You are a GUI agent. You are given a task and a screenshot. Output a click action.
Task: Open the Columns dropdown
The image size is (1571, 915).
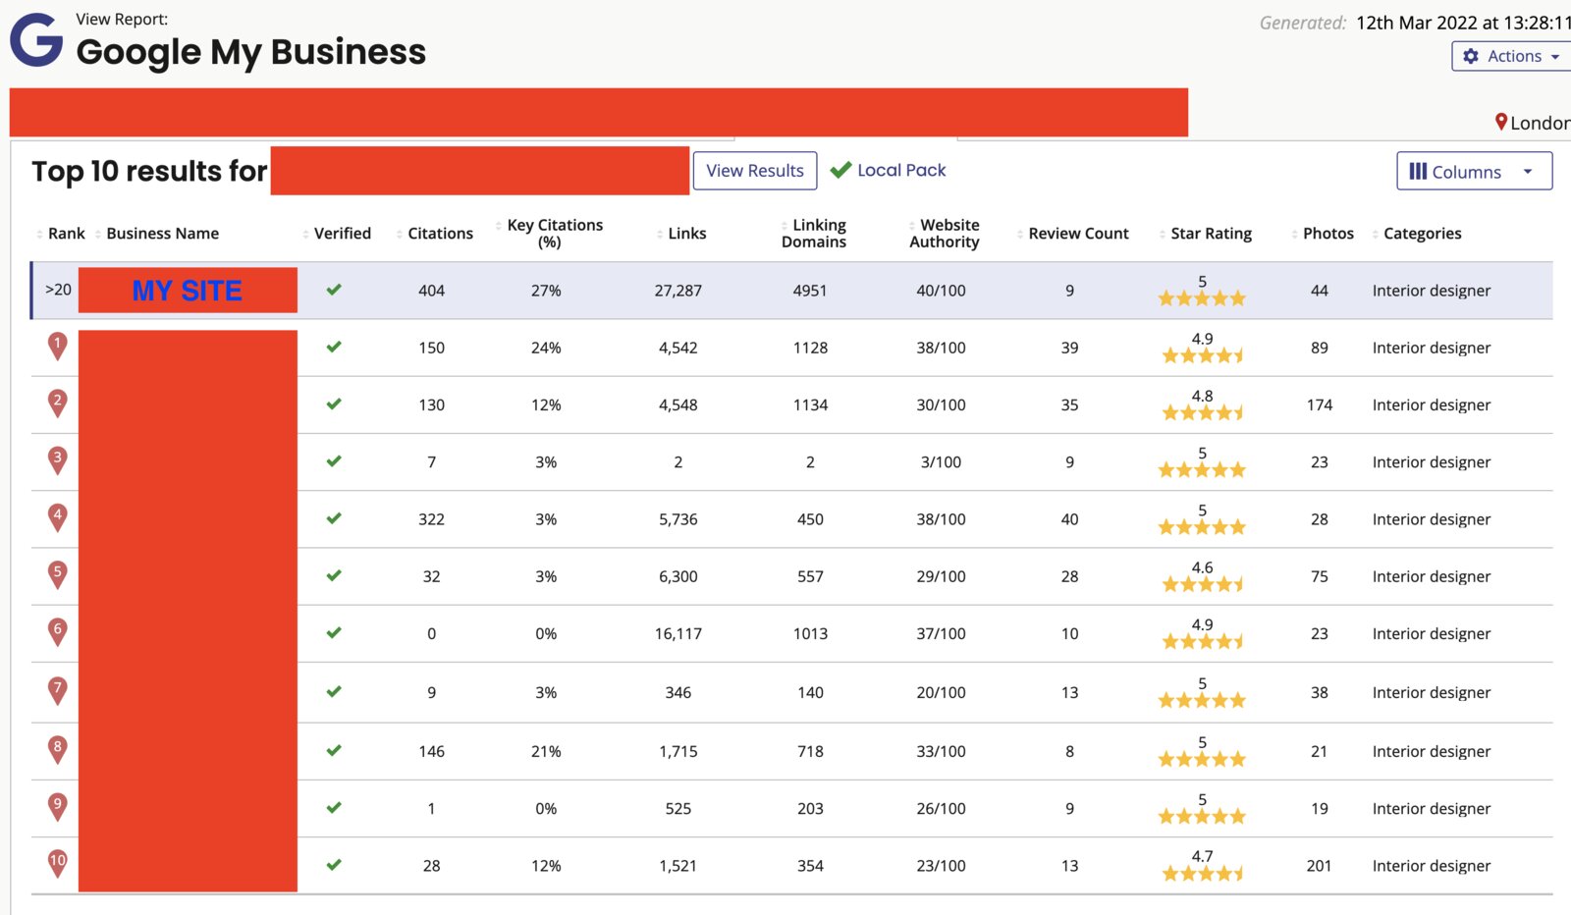(1474, 171)
